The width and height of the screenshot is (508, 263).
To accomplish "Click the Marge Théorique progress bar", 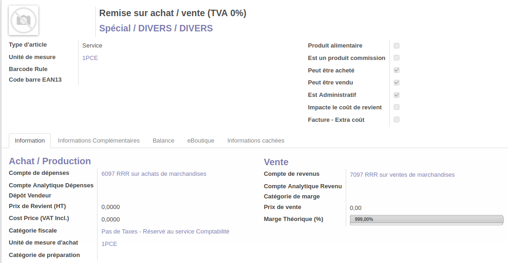I will tap(426, 220).
